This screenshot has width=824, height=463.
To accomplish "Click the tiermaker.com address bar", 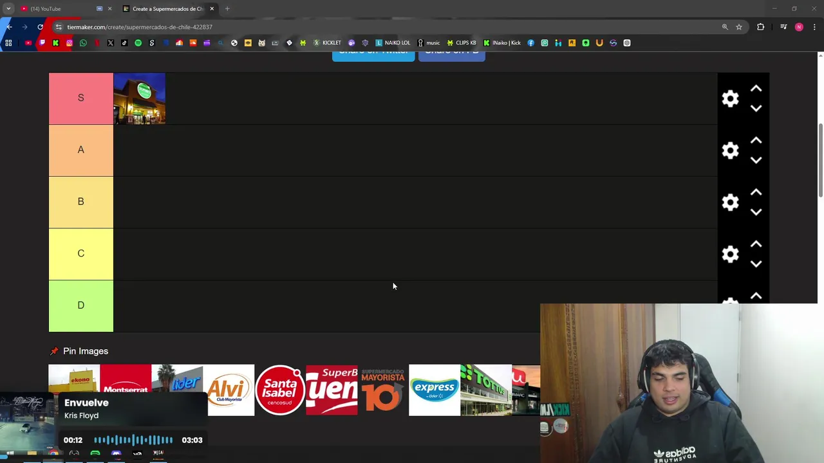I will tap(386, 27).
